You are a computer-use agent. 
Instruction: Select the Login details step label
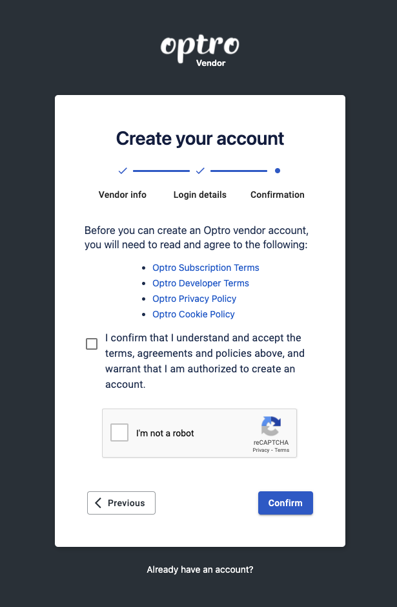[x=200, y=195]
